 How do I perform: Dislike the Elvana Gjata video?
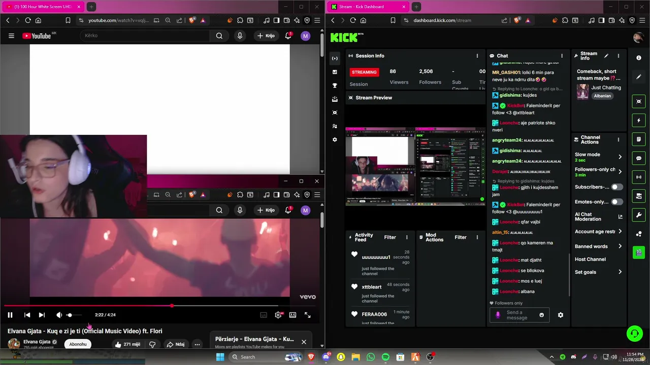[152, 344]
